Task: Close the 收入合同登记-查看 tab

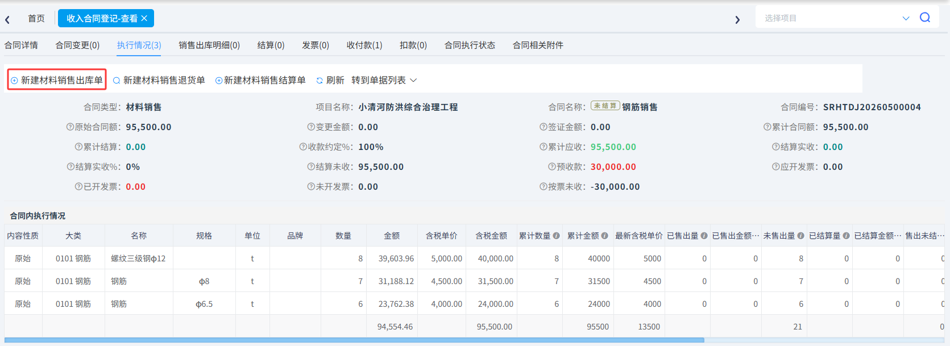Action: [144, 18]
